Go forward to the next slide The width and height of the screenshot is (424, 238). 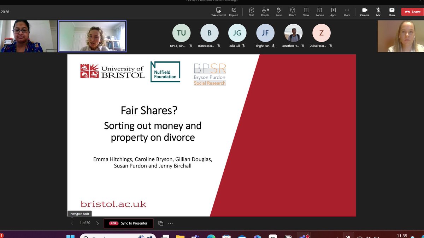(x=98, y=223)
